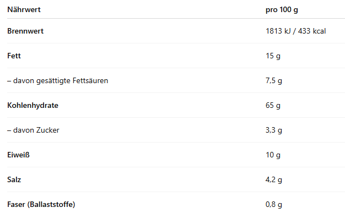The image size is (345, 224).
Task: Select the Fett row label
Action: [14, 56]
